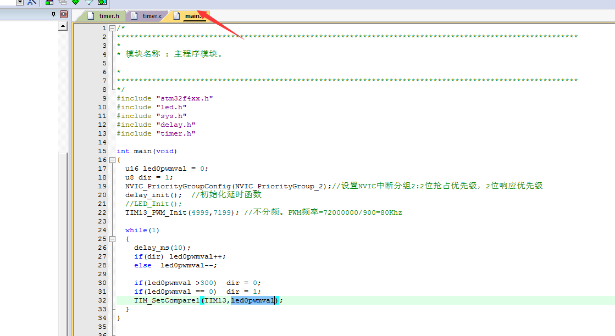Viewport: 615px width, 336px height.
Task: Switch to the timer.c tab
Action: [x=152, y=16]
